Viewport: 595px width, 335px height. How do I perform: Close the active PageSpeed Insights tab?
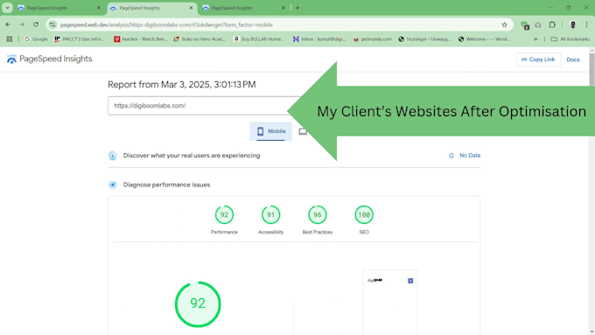[x=191, y=8]
